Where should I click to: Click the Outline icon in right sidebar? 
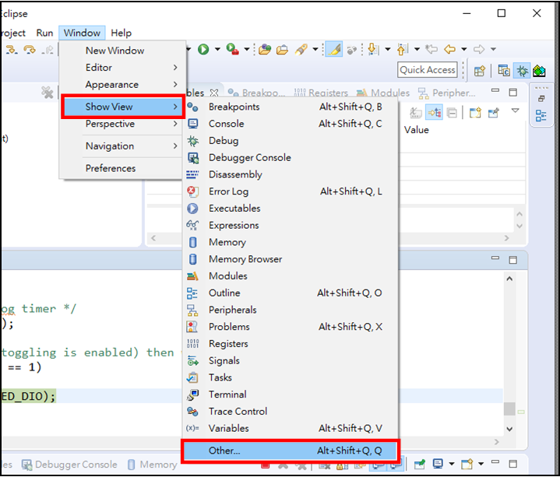pyautogui.click(x=541, y=116)
